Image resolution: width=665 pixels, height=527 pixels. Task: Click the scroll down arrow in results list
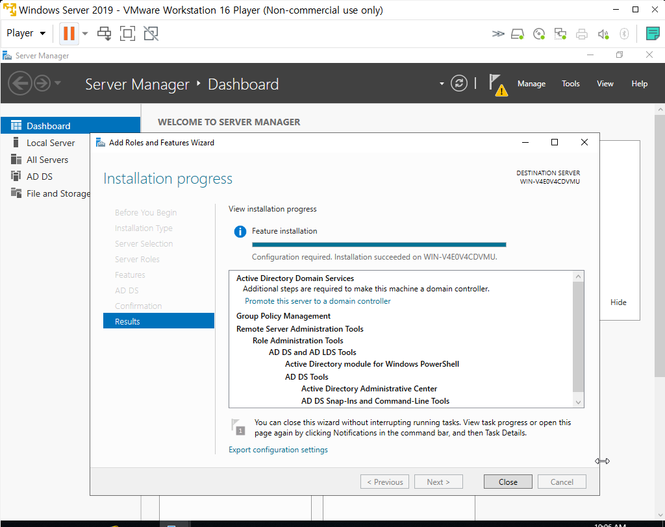pyautogui.click(x=578, y=402)
